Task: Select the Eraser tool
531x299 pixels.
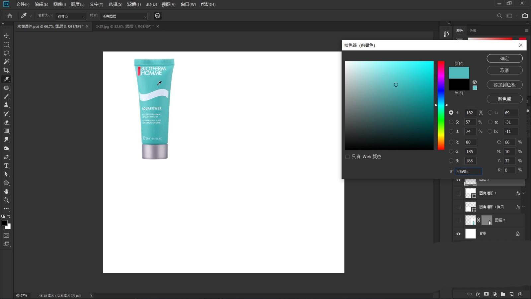Action: pyautogui.click(x=6, y=122)
